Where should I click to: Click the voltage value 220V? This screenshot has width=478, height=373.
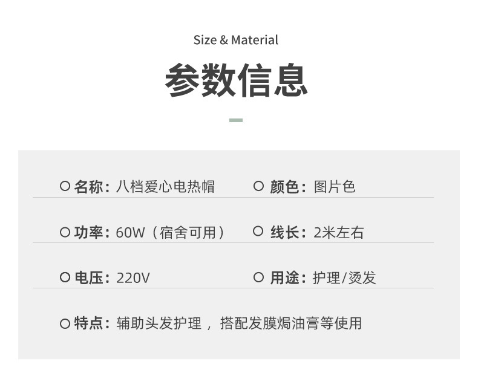pyautogui.click(x=133, y=278)
